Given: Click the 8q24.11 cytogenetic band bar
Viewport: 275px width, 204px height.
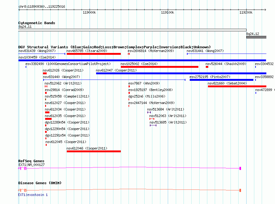Looking at the screenshot, I should tap(133, 30).
